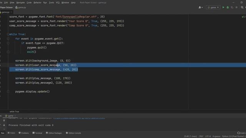Open the Refactor menu
This screenshot has height=138, width=246.
click(38, 3)
